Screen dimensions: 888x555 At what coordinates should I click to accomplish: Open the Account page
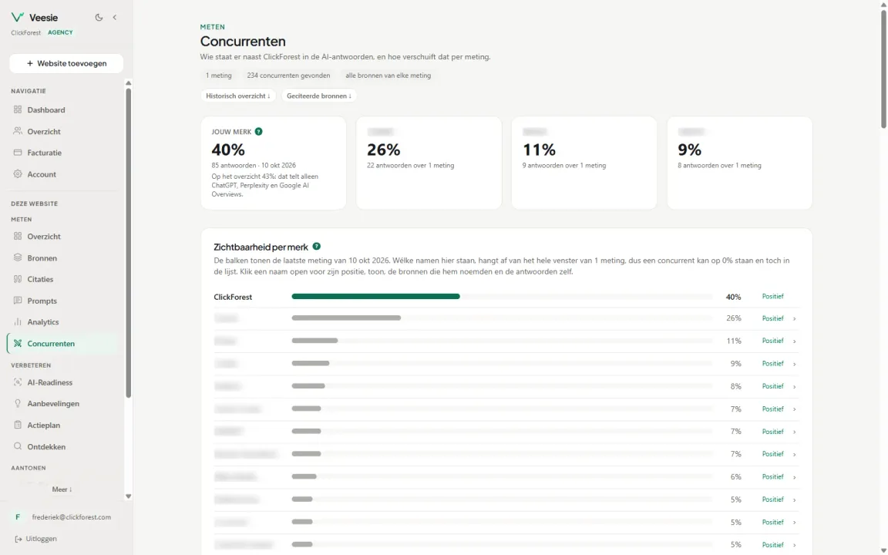point(42,174)
